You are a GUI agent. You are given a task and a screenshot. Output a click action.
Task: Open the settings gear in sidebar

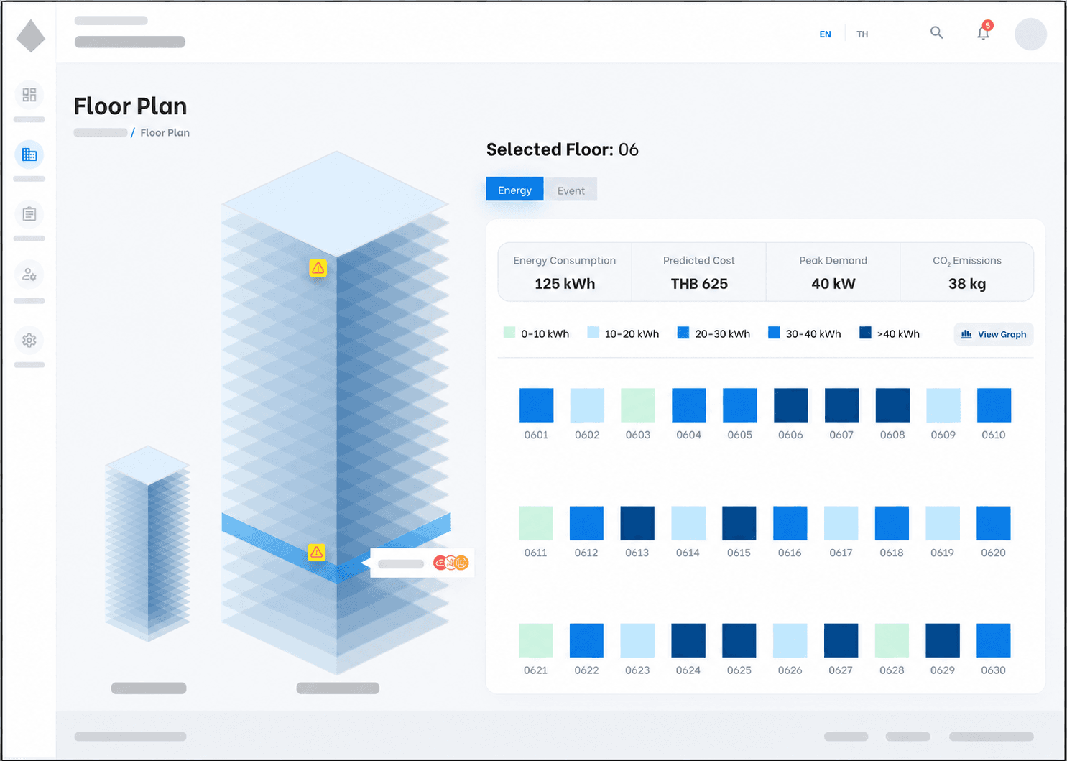point(29,340)
